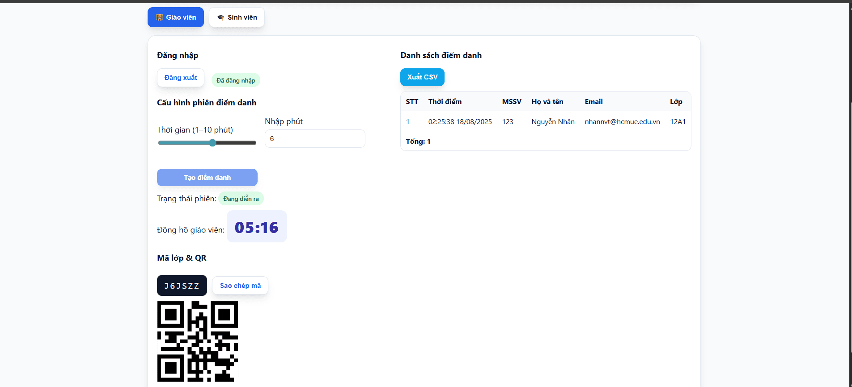This screenshot has width=852, height=387.
Task: Click the Lớp column header
Action: coord(676,102)
